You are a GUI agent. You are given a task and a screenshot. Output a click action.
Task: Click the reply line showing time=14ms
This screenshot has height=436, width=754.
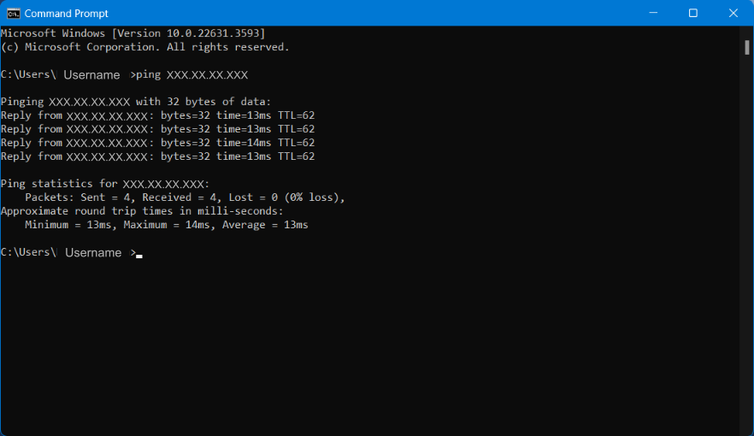coord(157,143)
